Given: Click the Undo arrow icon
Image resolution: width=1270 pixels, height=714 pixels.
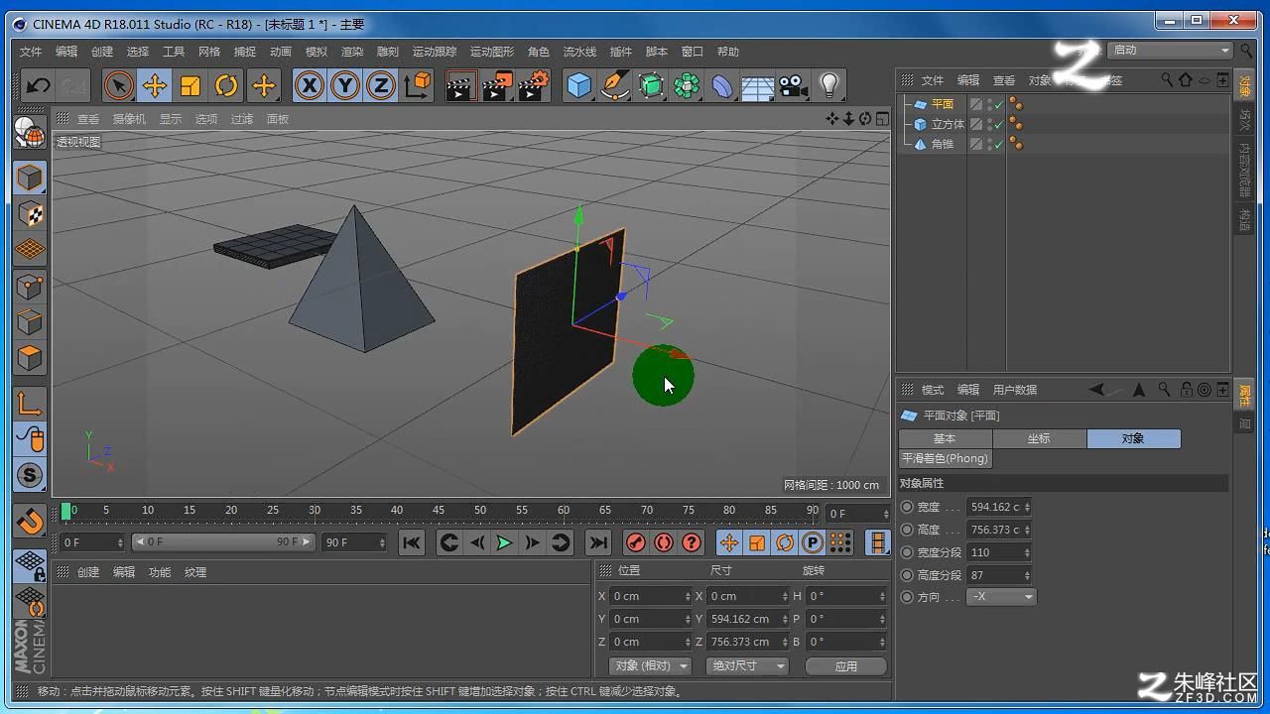Looking at the screenshot, I should click(38, 86).
